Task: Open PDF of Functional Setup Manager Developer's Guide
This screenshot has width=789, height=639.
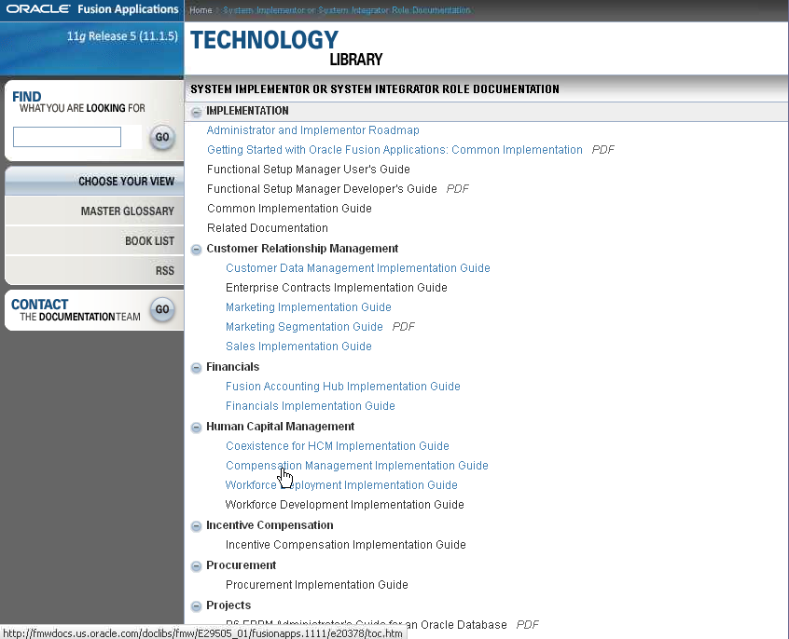Action: [x=457, y=189]
